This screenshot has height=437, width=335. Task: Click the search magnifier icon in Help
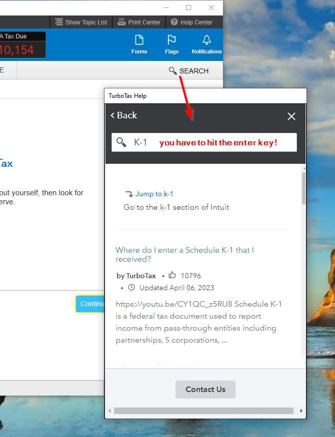point(121,142)
